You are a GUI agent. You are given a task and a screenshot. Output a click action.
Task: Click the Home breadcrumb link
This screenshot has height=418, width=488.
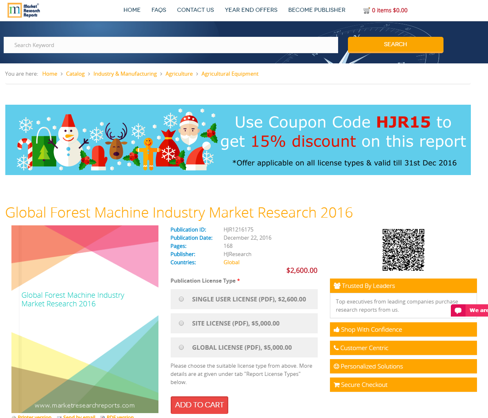pyautogui.click(x=50, y=74)
